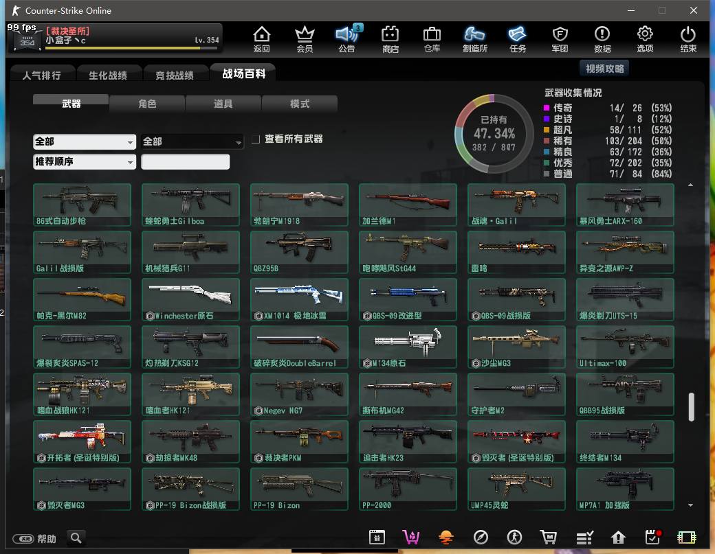Image resolution: width=715 pixels, height=554 pixels.
Task: Switch to the 模式 sub-tab
Action: coord(300,104)
